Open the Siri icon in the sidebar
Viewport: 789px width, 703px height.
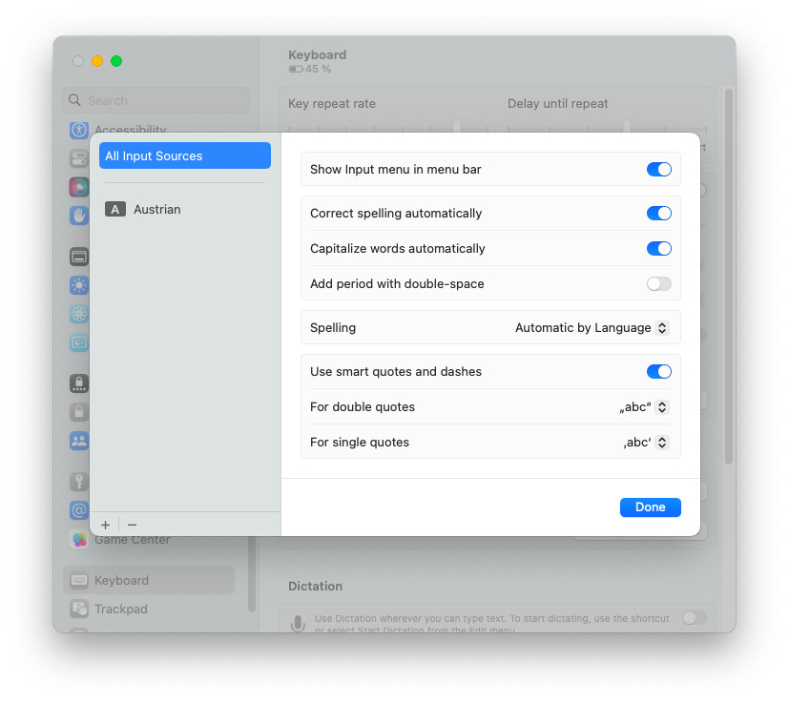pyautogui.click(x=79, y=187)
